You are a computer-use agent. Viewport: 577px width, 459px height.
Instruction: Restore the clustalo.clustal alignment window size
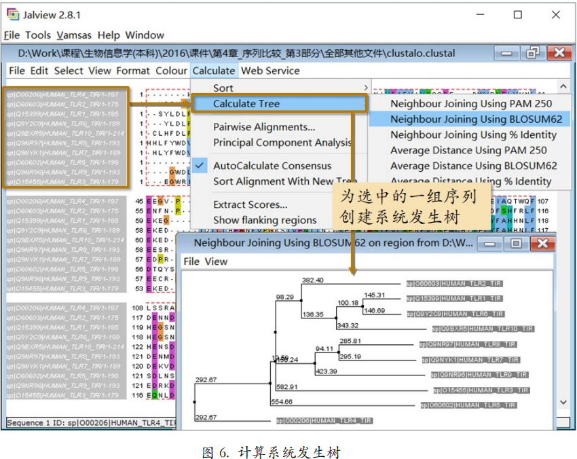tap(533, 52)
